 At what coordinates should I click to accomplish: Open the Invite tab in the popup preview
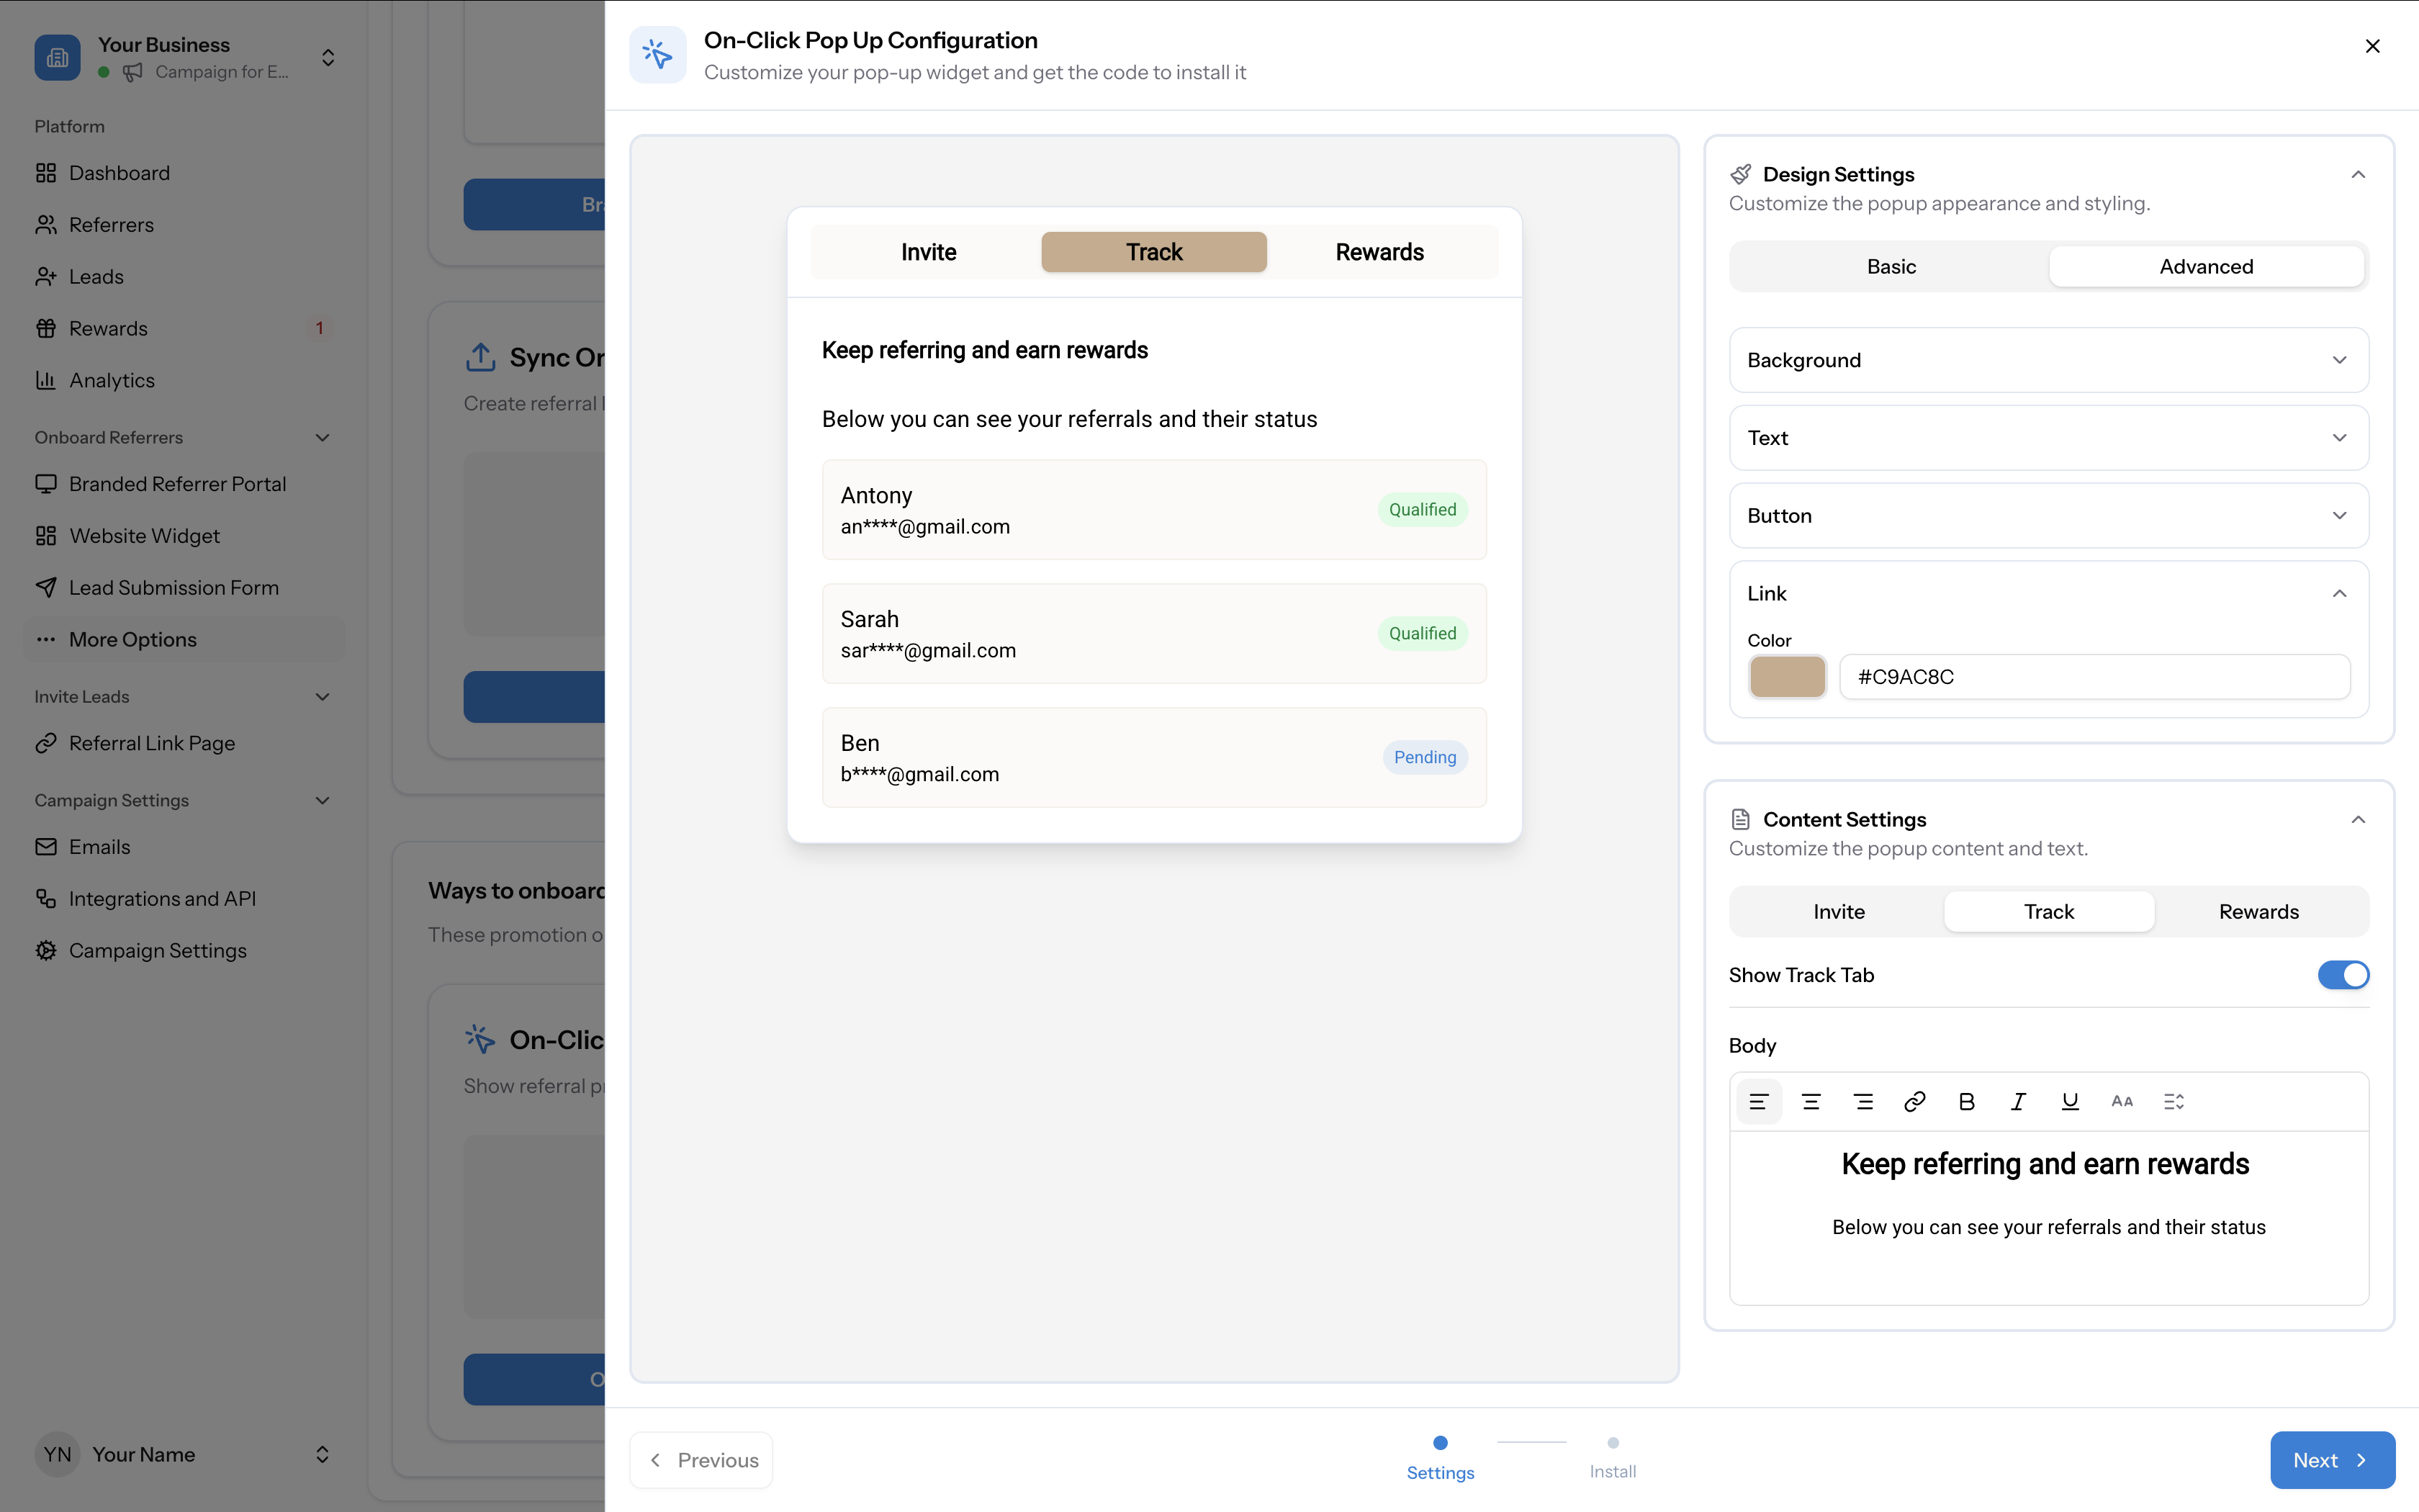tap(927, 252)
